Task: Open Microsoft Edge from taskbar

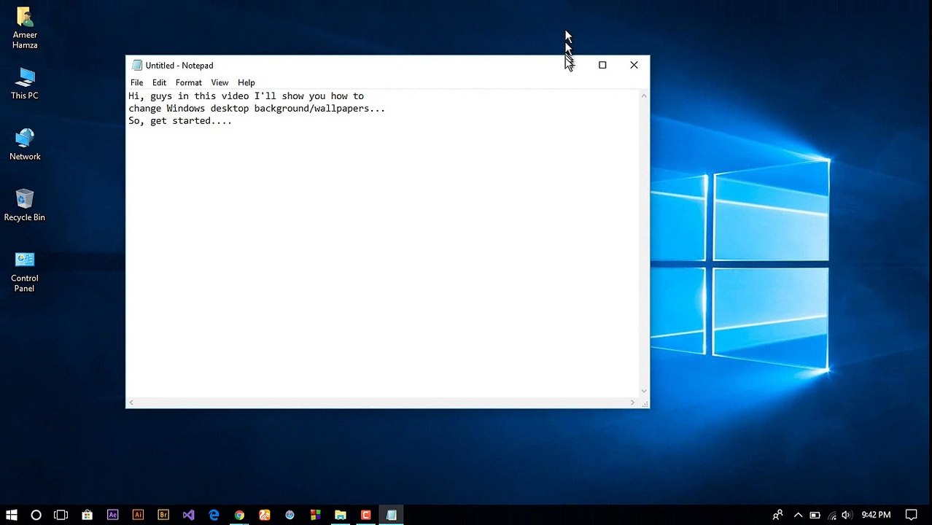Action: point(214,515)
